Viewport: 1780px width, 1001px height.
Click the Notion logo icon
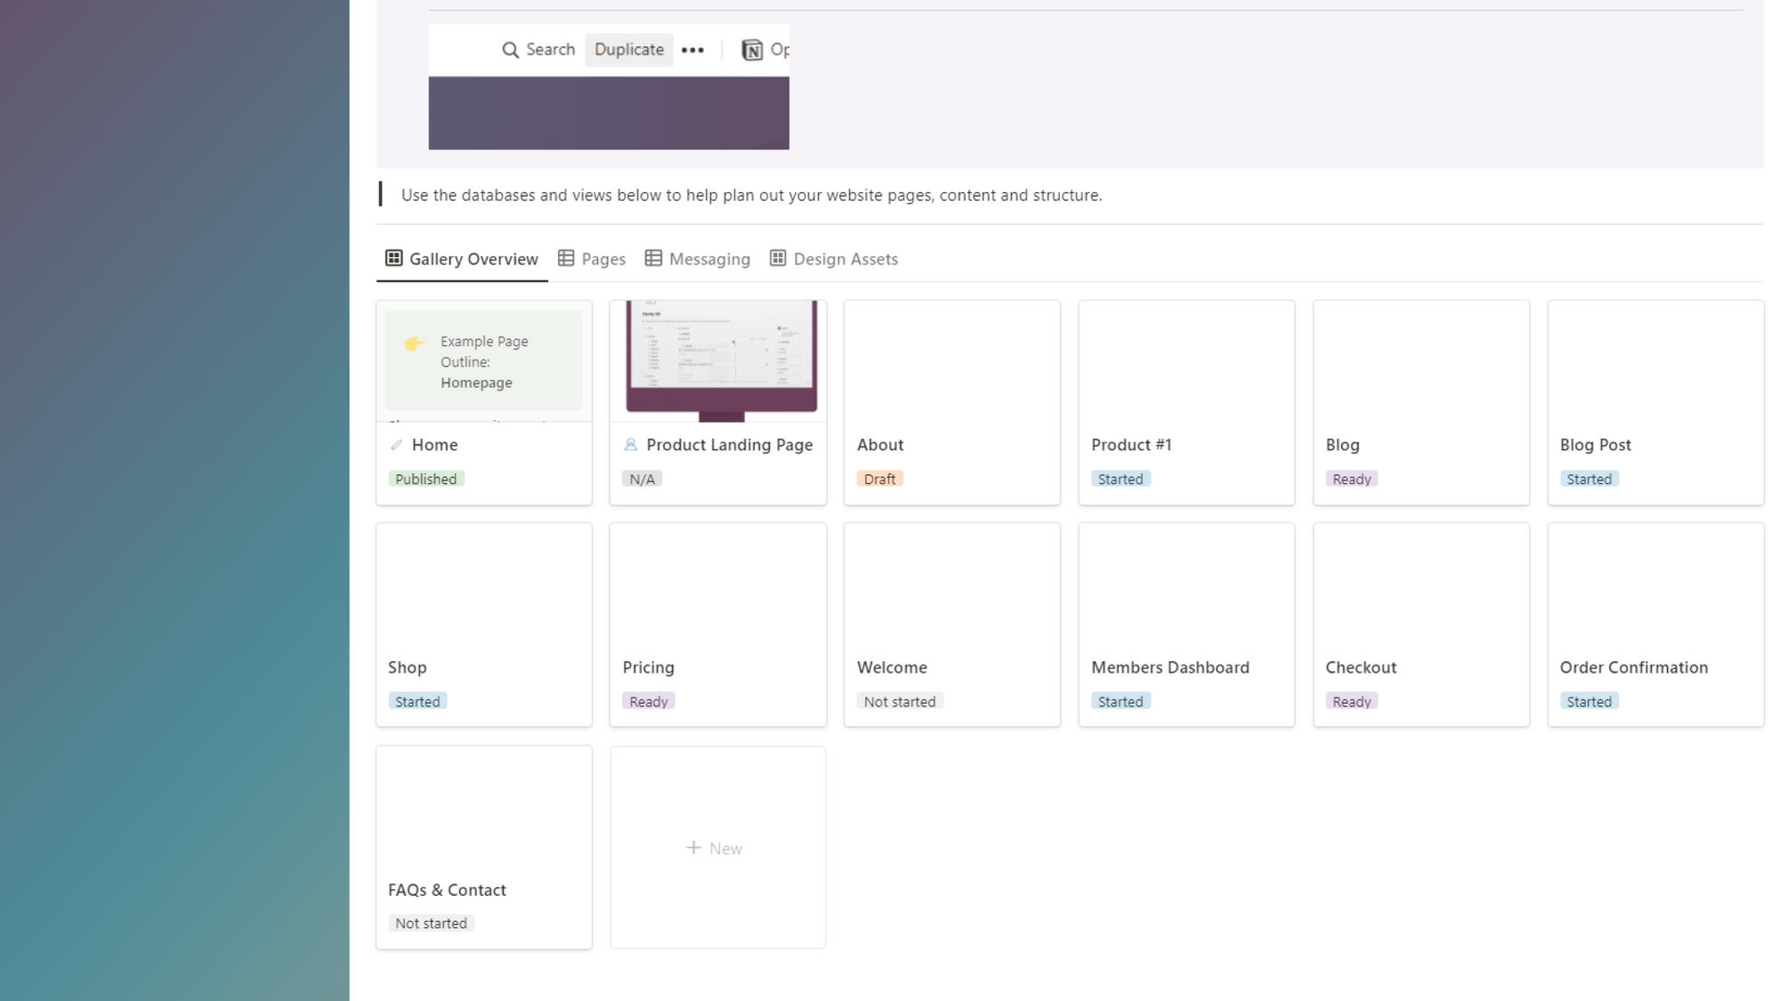click(752, 50)
